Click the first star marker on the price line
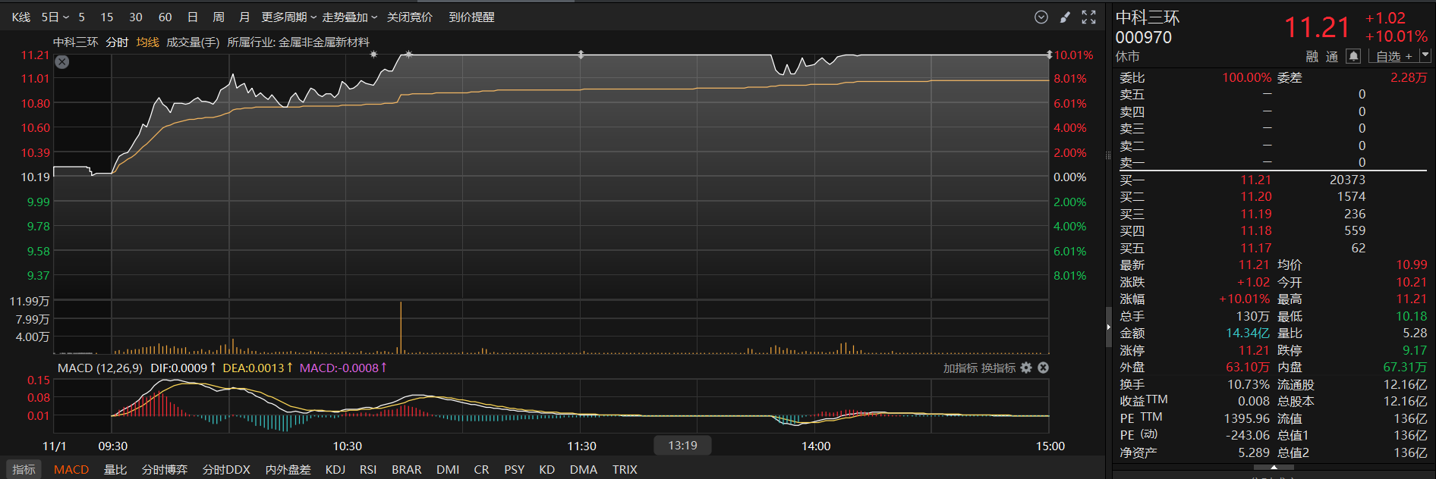This screenshot has height=479, width=1436. [373, 55]
